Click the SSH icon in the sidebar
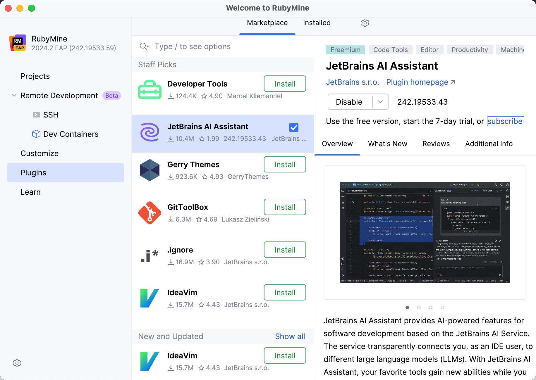Viewport: 536px width, 380px height. [36, 115]
